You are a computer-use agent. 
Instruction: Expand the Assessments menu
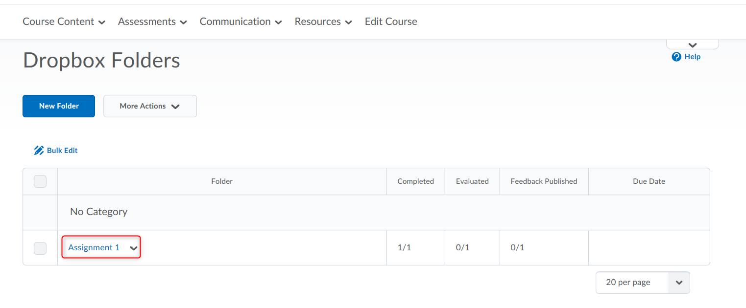tap(152, 22)
